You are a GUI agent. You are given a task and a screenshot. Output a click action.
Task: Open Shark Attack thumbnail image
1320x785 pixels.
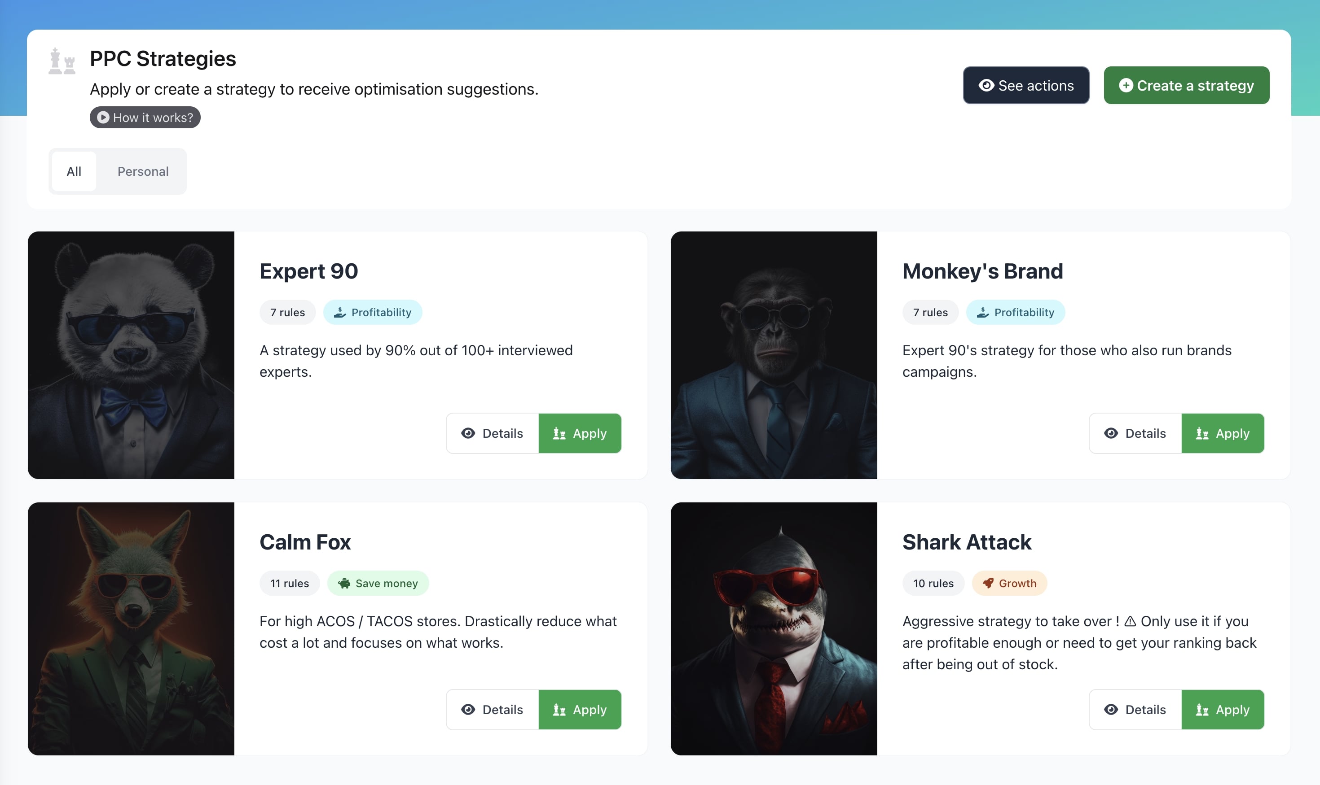coord(774,628)
